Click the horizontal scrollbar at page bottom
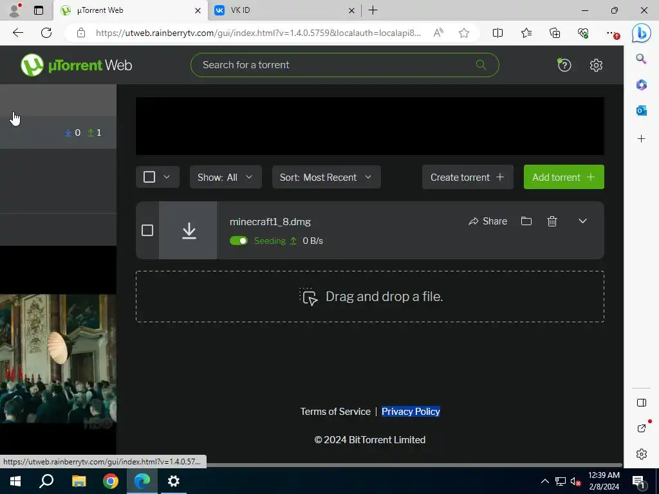659x494 pixels. click(414, 465)
